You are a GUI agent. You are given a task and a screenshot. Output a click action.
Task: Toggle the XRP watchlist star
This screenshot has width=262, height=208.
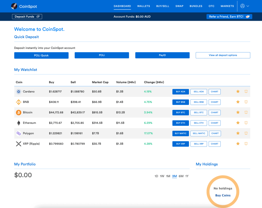point(238,143)
